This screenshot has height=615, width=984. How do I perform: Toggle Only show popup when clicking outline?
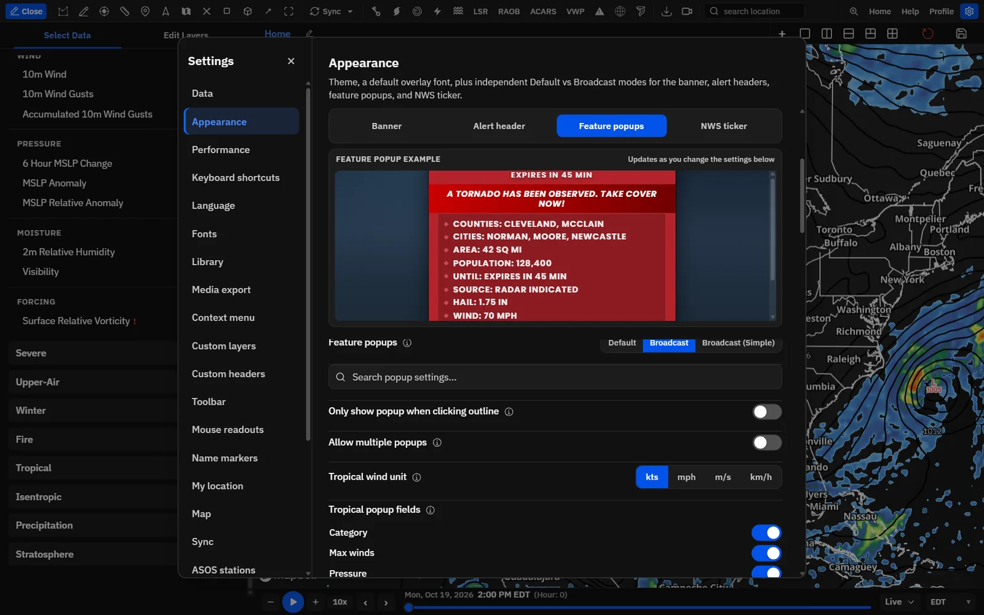point(767,411)
